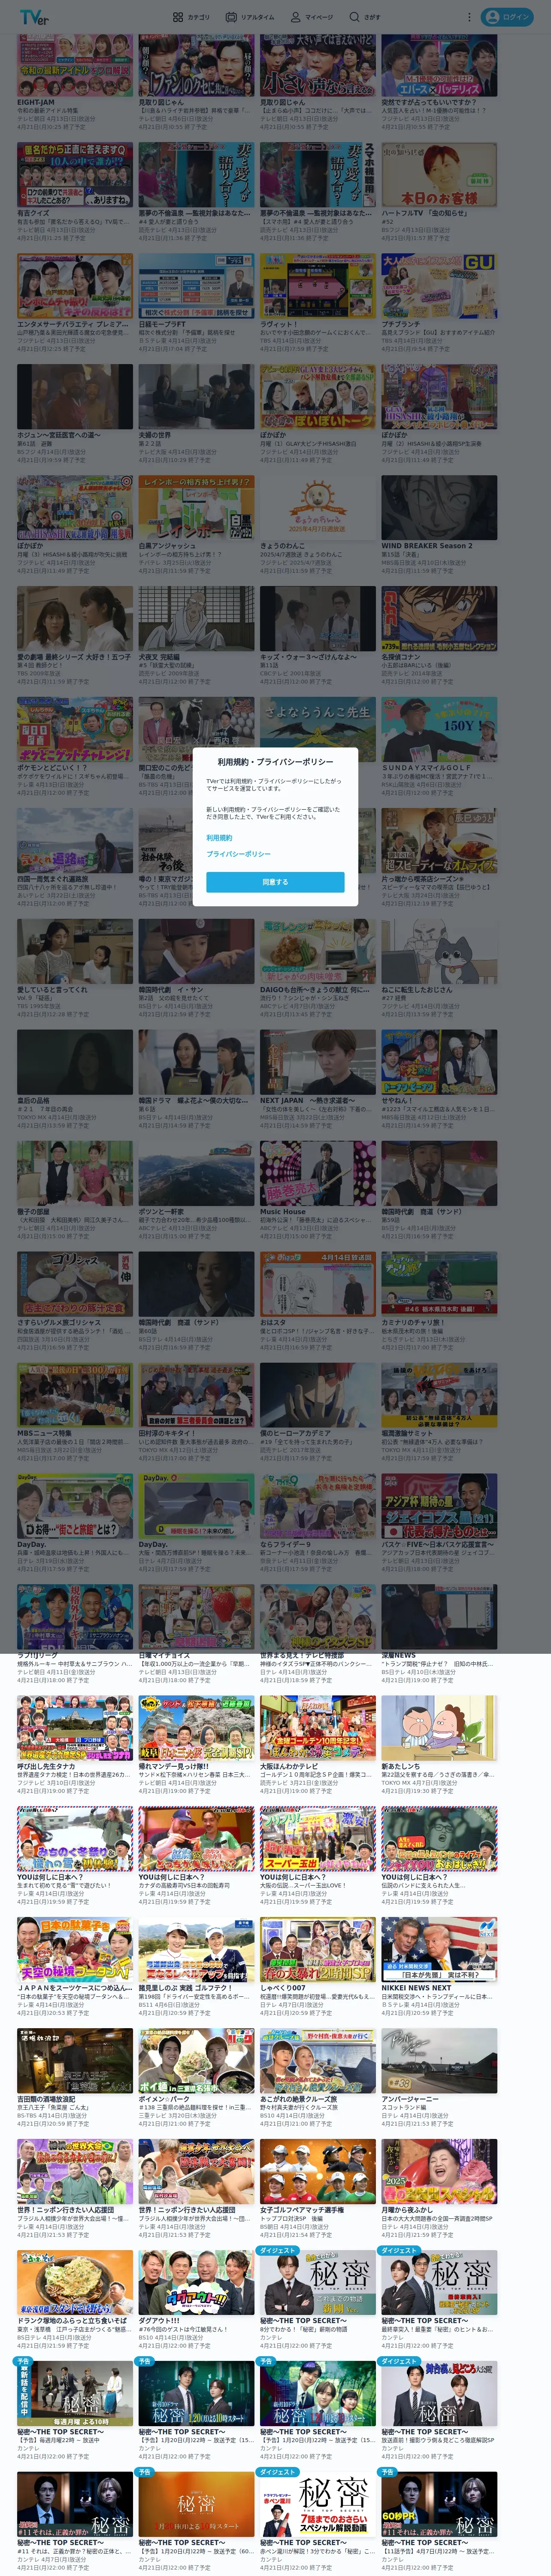This screenshot has height=2576, width=551.
Task: Open the three-dot more menu
Action: [469, 17]
